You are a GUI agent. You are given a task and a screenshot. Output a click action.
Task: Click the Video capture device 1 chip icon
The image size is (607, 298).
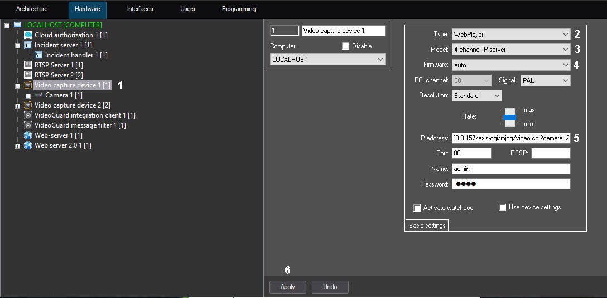point(28,85)
